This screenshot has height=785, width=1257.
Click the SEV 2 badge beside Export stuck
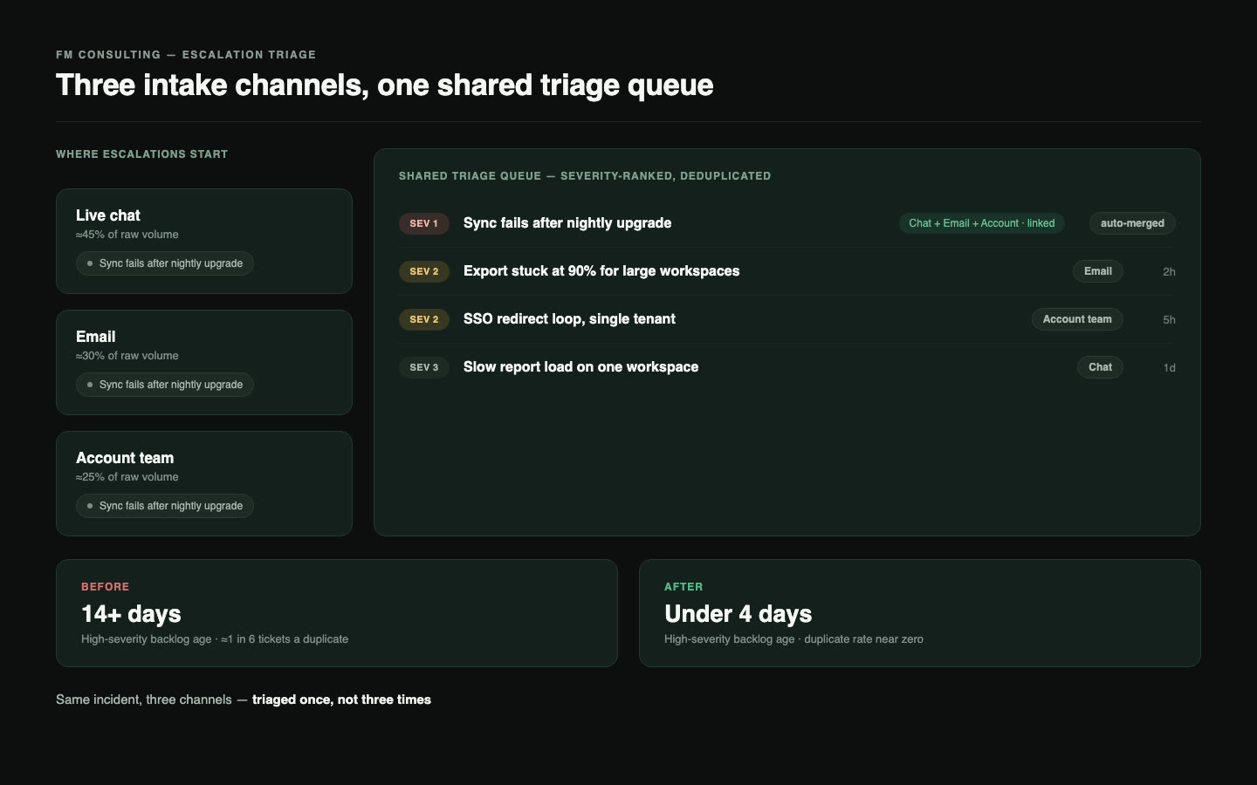[x=424, y=271]
